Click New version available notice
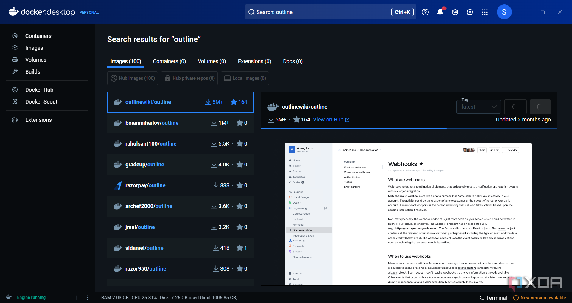 pyautogui.click(x=540, y=298)
